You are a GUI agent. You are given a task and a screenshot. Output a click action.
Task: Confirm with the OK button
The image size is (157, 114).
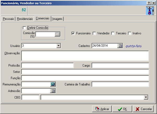click(x=122, y=109)
